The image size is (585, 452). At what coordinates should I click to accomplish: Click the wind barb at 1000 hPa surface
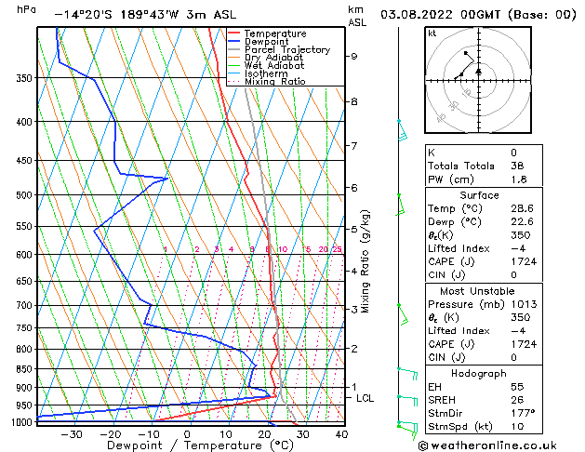(407, 430)
